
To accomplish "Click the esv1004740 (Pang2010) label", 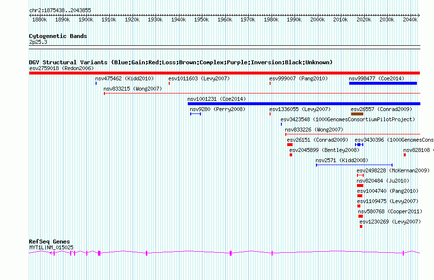I will [388, 191].
